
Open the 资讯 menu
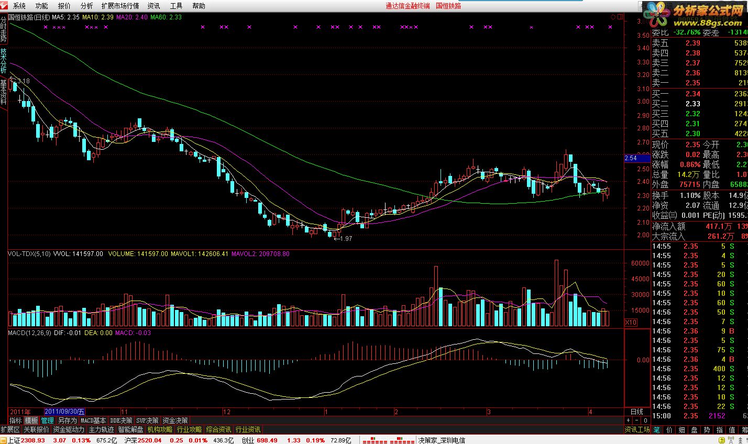click(x=153, y=6)
